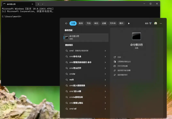Image resolution: width=172 pixels, height=119 pixels.
Task: Switch to the 文档 filter tab
Action: pyautogui.click(x=88, y=23)
